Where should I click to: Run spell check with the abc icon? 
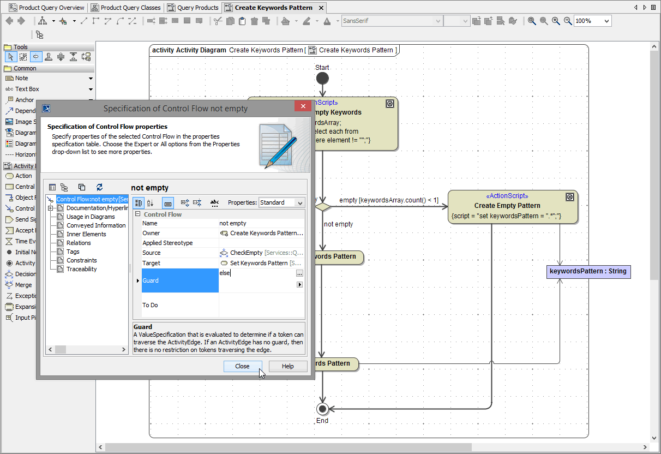tap(214, 202)
